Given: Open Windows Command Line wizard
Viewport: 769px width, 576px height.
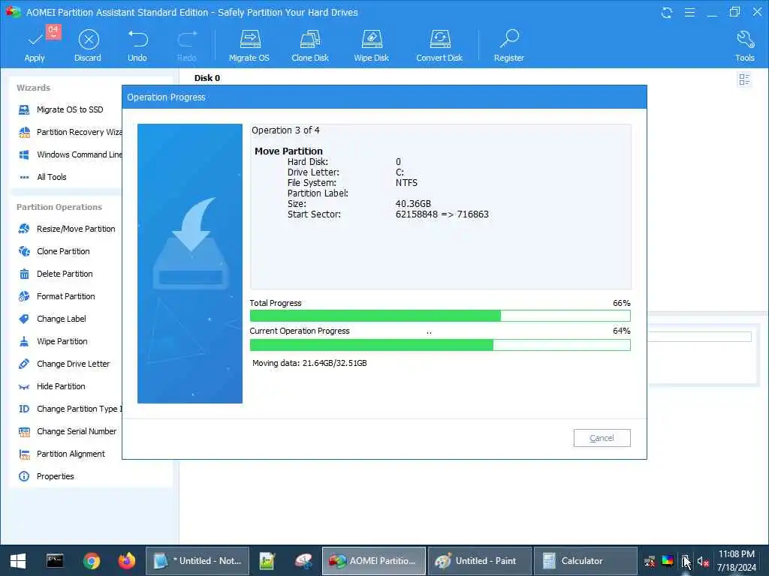Looking at the screenshot, I should coord(70,154).
